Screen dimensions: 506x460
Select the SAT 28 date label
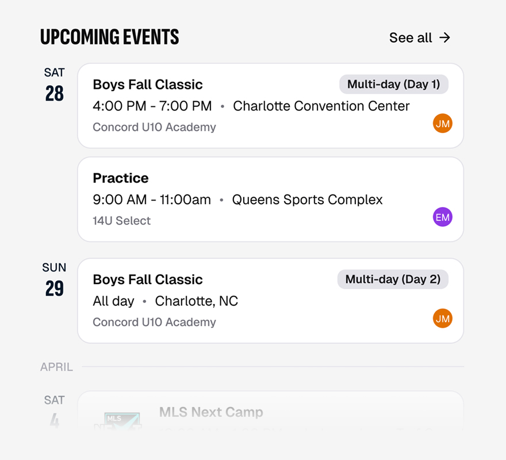click(x=54, y=85)
